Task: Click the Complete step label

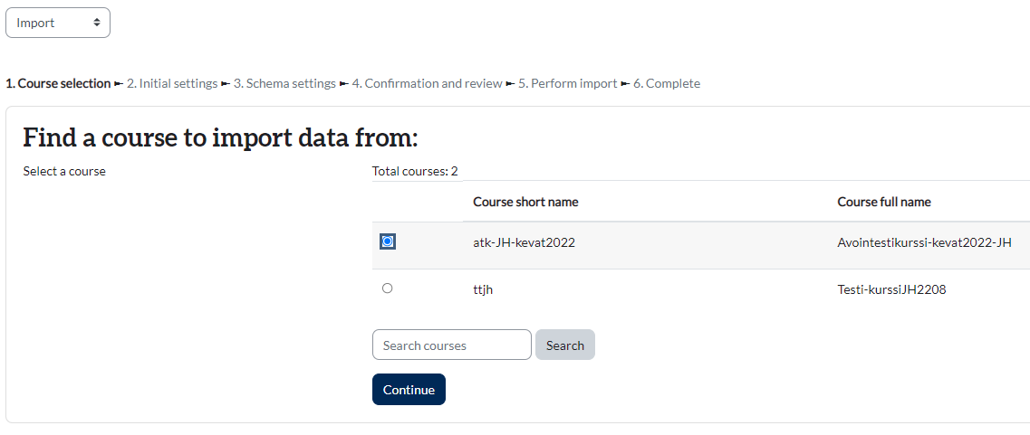Action: pos(666,83)
